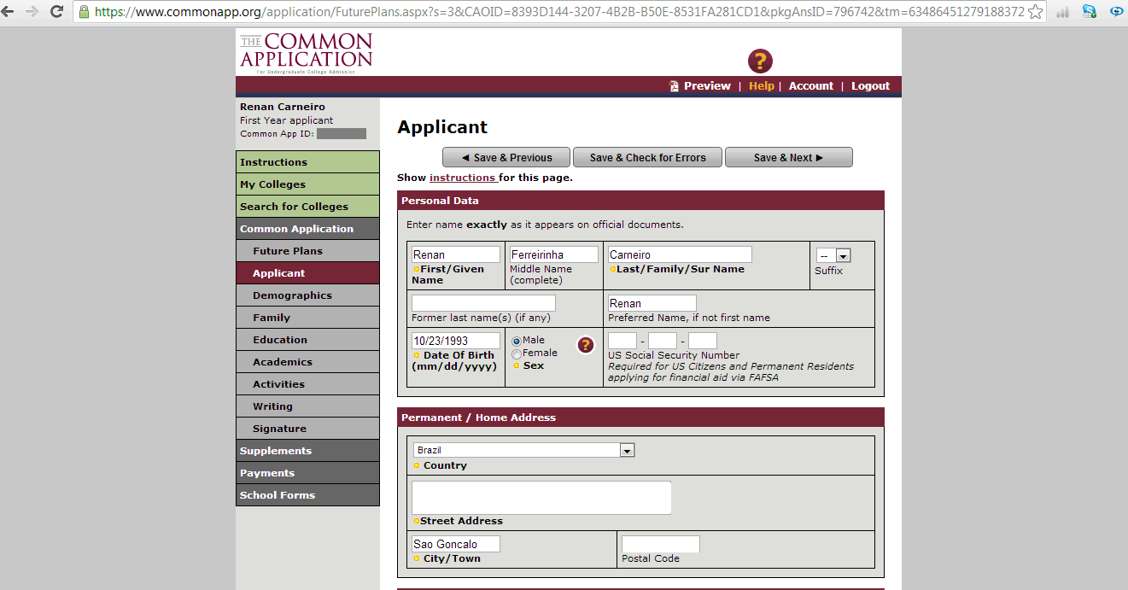Open Payments in the sidebar
Image resolution: width=1128 pixels, height=590 pixels.
tap(307, 473)
